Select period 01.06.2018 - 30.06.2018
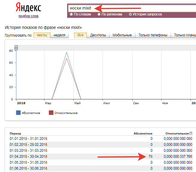 click(x=28, y=168)
